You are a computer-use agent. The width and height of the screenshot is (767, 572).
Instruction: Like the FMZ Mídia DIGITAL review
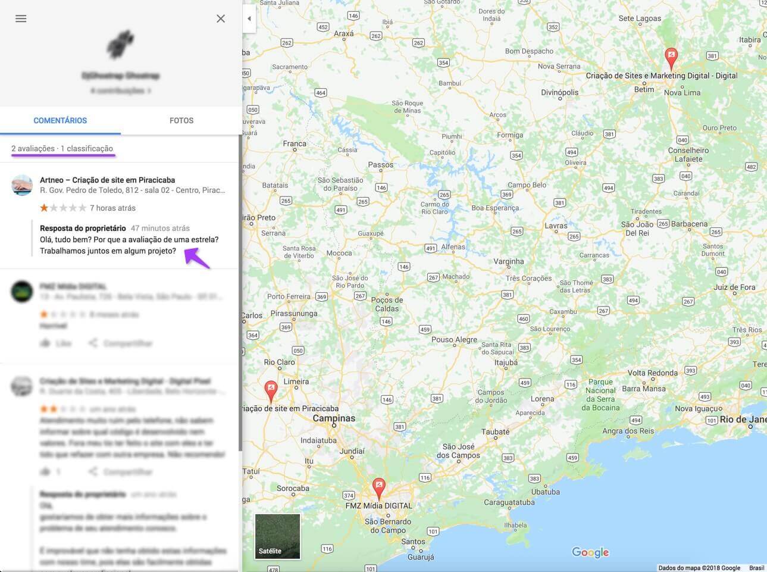point(55,343)
